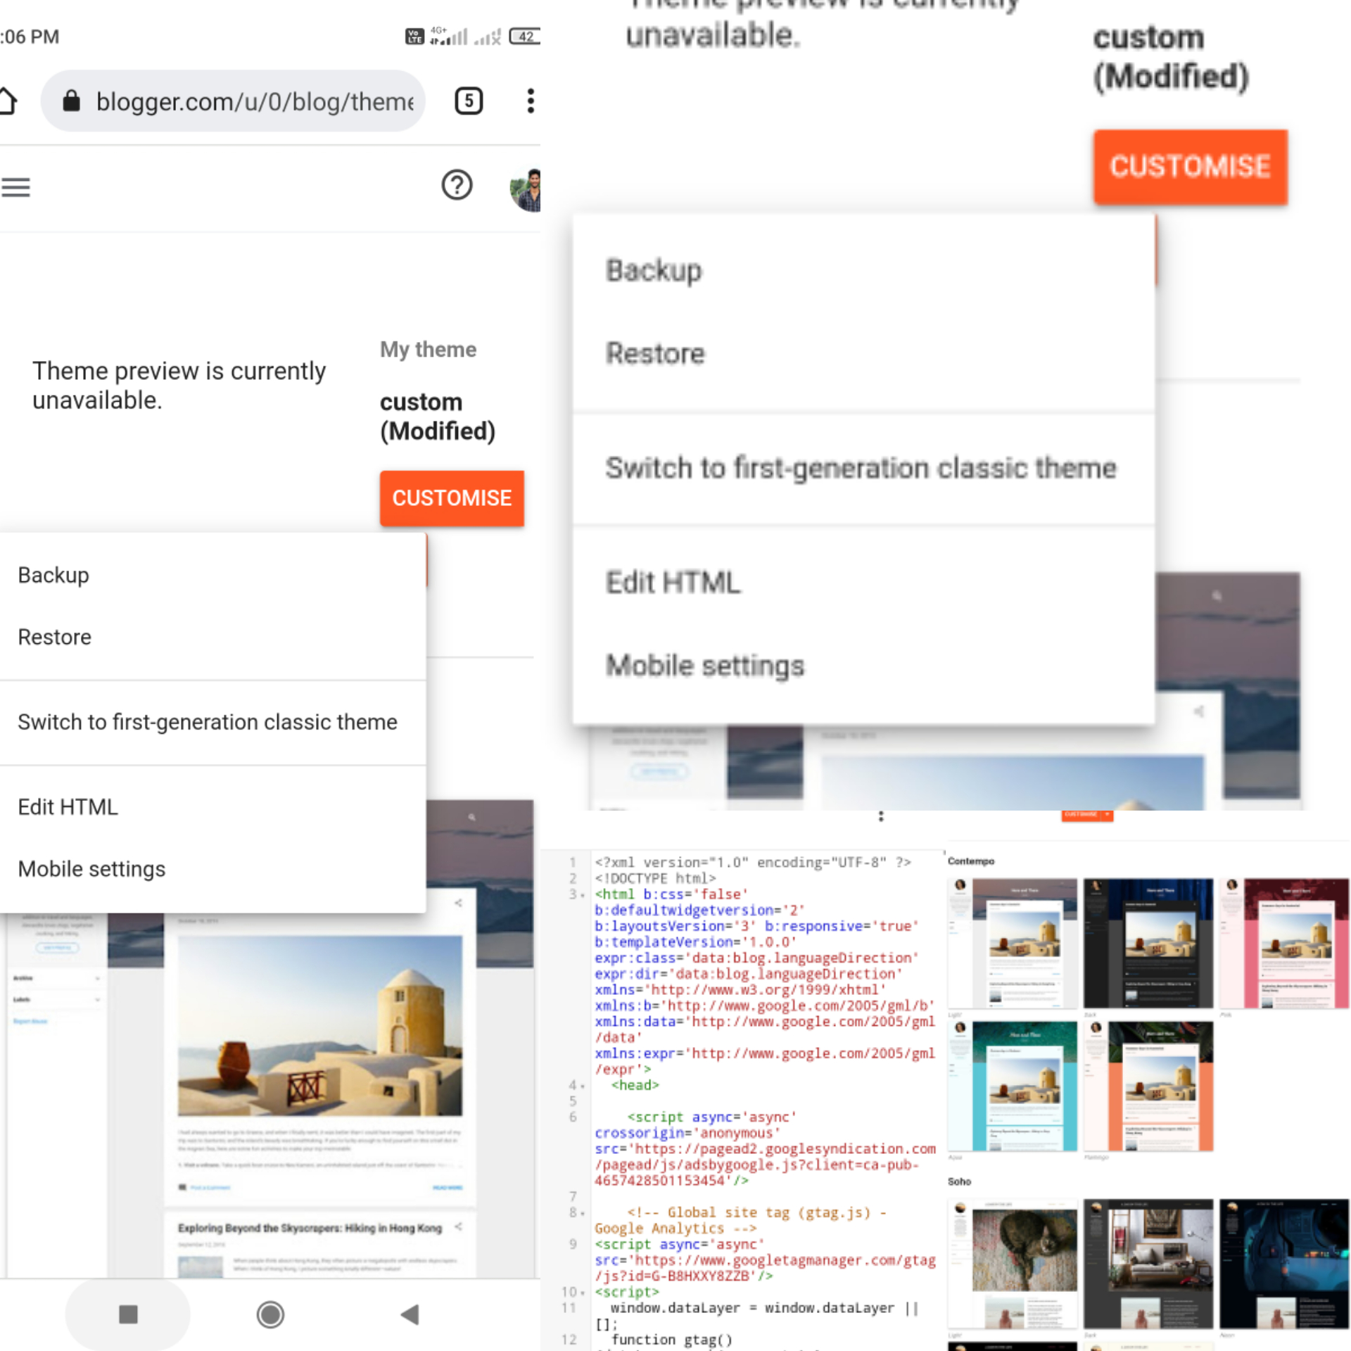This screenshot has width=1351, height=1351.
Task: Tap small CUSTOMISE button above the Contempo themes
Action: 1081,815
